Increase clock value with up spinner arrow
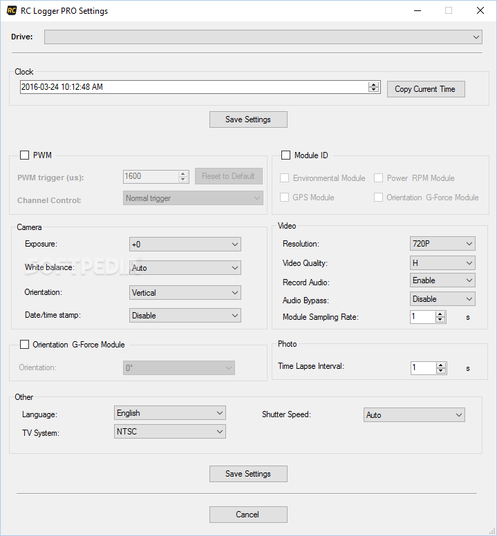Image resolution: width=497 pixels, height=536 pixels. pos(373,84)
